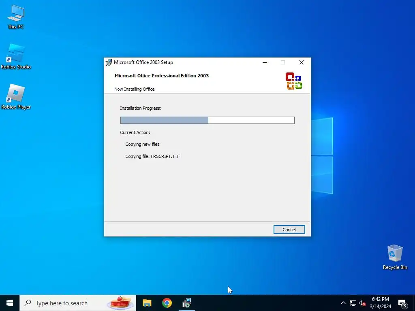Select the Recycle Bin icon
The width and height of the screenshot is (415, 311).
tap(395, 257)
